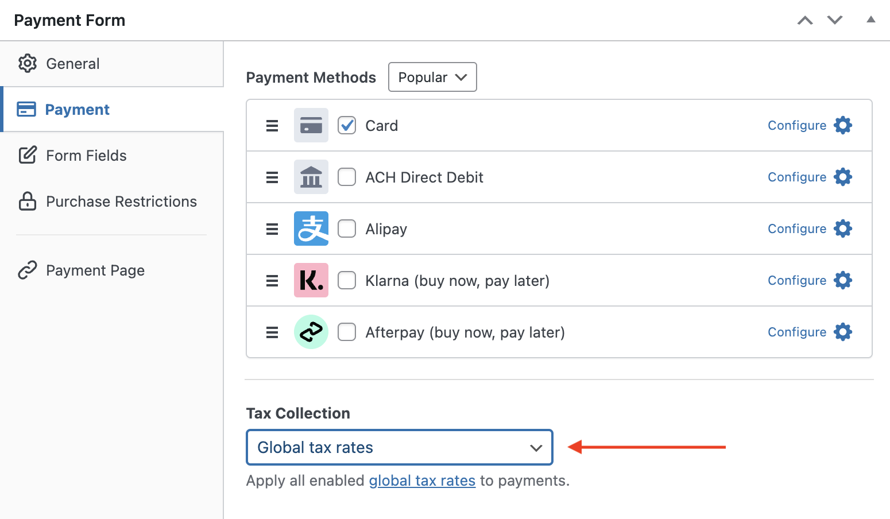The height and width of the screenshot is (519, 890).
Task: Uncheck the Card payment method checkbox
Action: click(x=347, y=125)
